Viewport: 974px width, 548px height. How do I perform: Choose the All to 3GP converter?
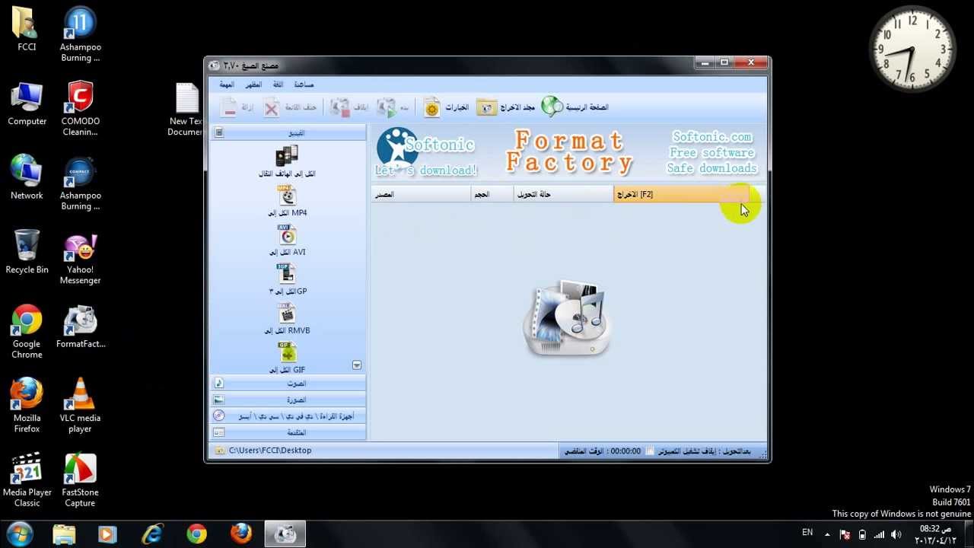tap(287, 279)
